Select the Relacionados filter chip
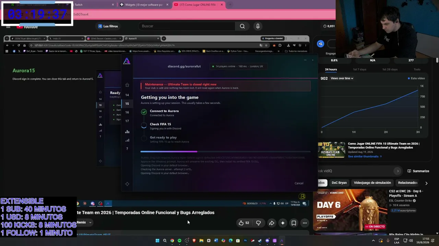 [408, 183]
